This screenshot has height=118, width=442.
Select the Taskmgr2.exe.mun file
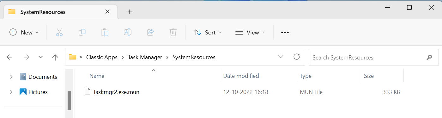pos(116,92)
